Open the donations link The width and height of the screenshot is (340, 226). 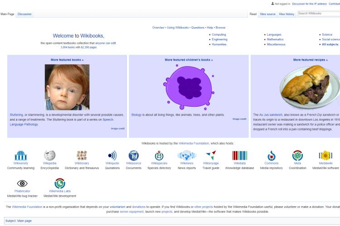pos(139,207)
